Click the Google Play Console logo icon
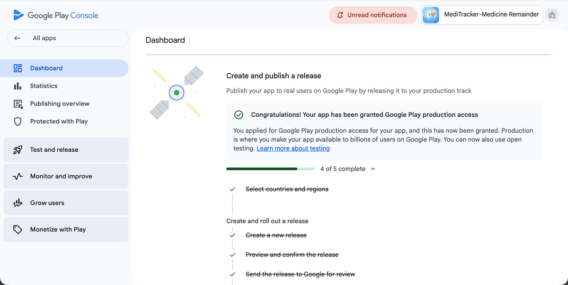The height and width of the screenshot is (285, 568). (x=18, y=15)
